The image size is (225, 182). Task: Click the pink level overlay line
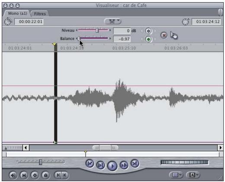point(112,86)
